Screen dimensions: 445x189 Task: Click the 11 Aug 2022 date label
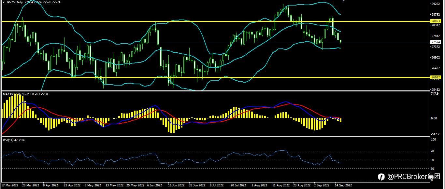281,185
